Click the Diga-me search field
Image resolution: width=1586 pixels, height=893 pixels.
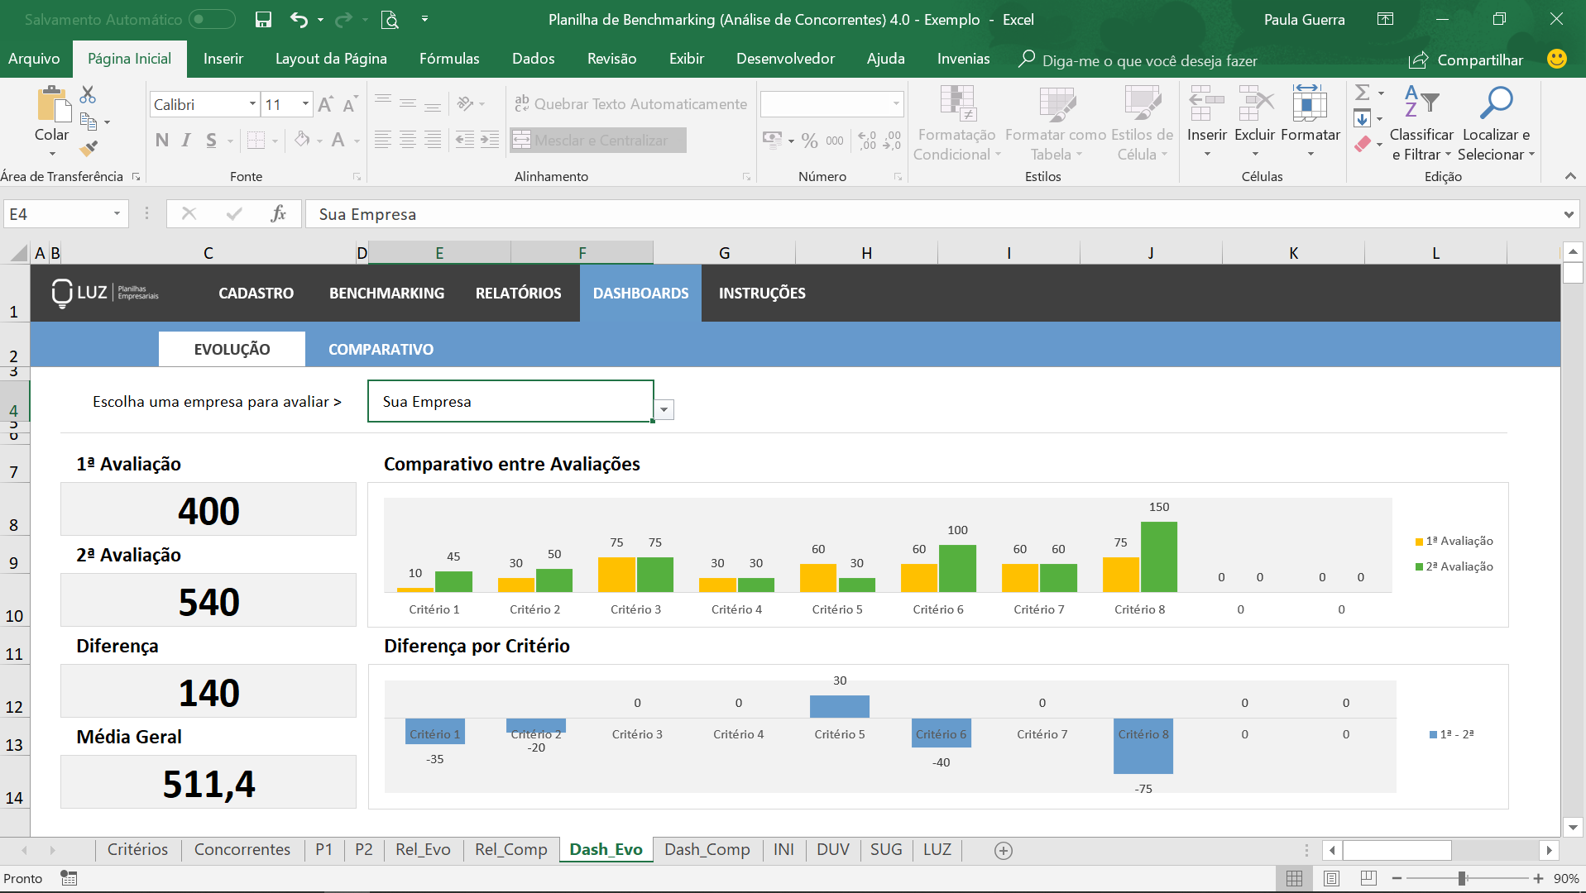[1138, 60]
